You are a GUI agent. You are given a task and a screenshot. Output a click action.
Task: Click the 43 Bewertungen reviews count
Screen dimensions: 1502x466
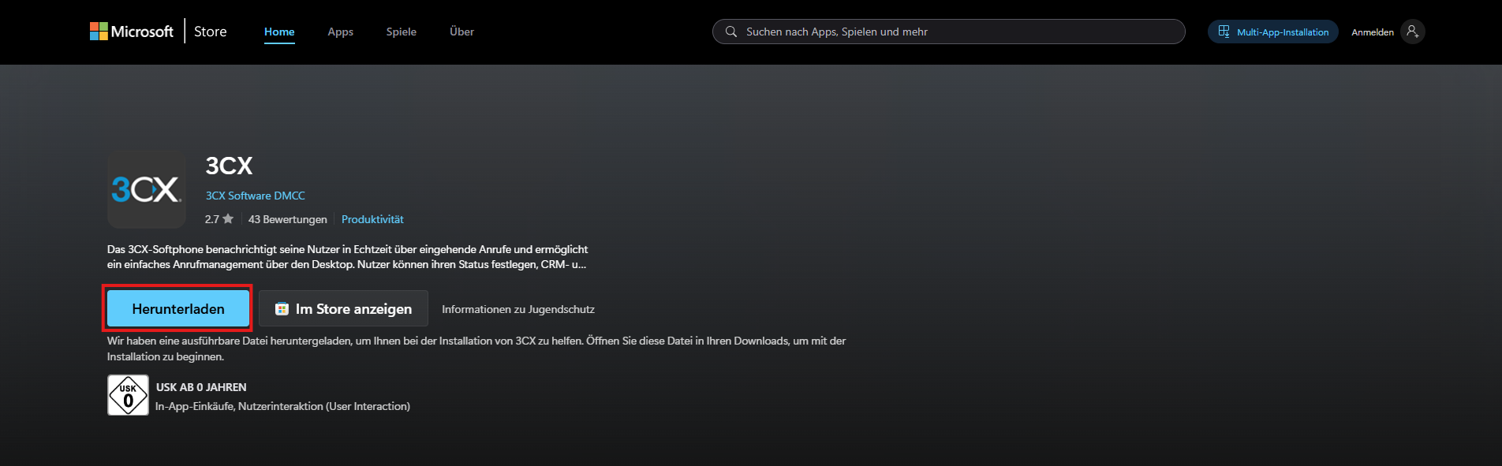pyautogui.click(x=287, y=219)
